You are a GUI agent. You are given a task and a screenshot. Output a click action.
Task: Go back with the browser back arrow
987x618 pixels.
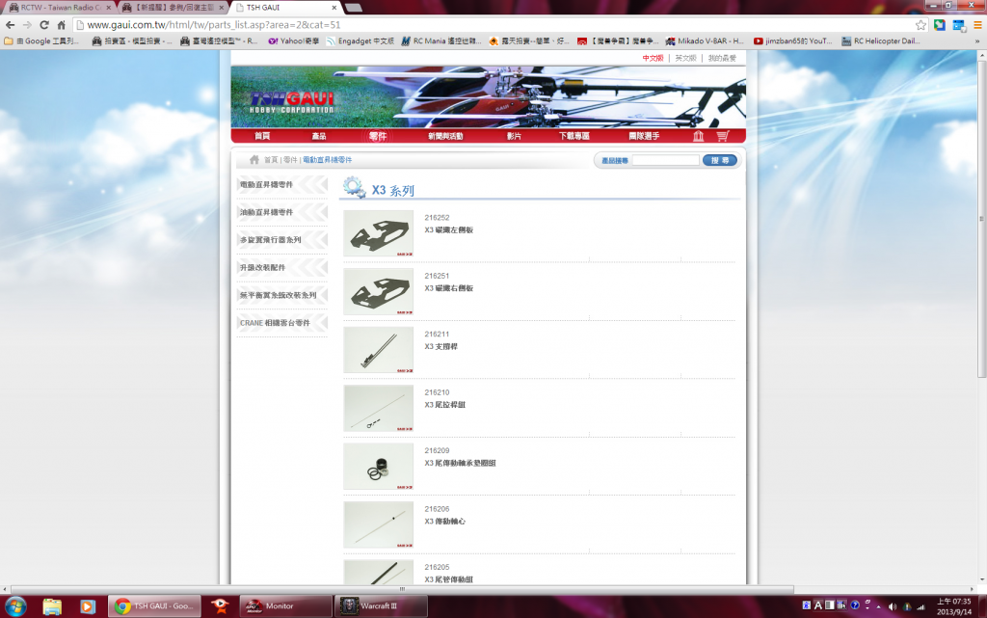[x=10, y=25]
